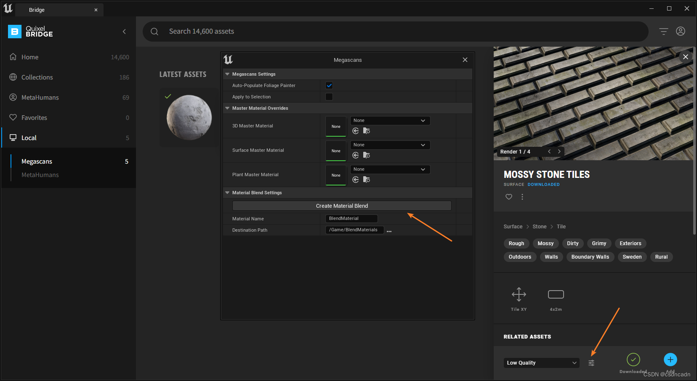The width and height of the screenshot is (697, 381).
Task: Select the Rough tag
Action: 516,243
